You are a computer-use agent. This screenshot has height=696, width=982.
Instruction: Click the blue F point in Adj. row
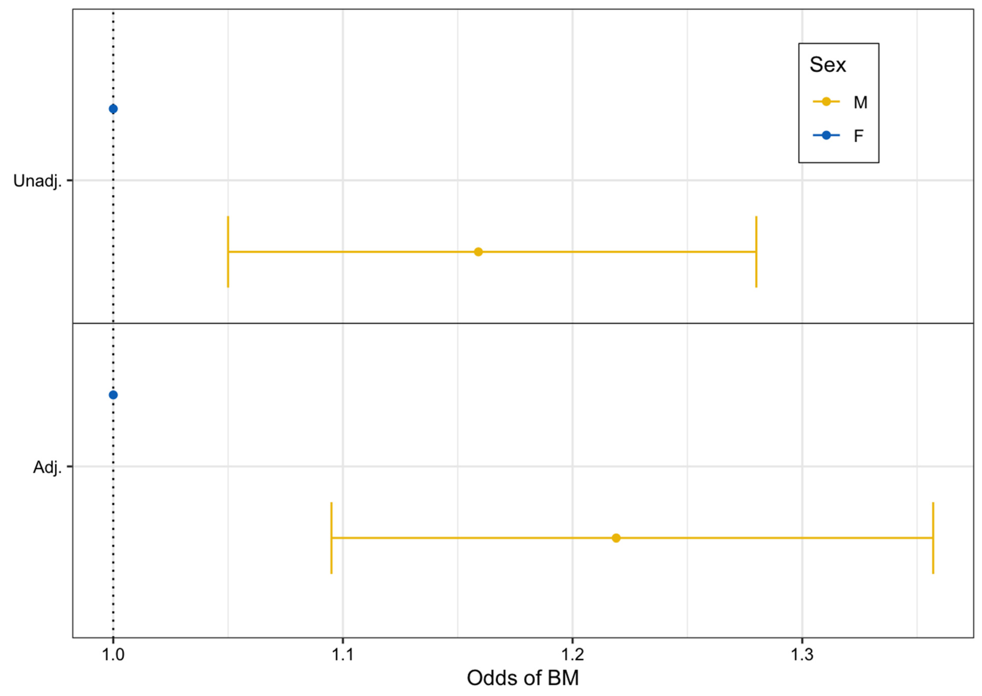113,395
